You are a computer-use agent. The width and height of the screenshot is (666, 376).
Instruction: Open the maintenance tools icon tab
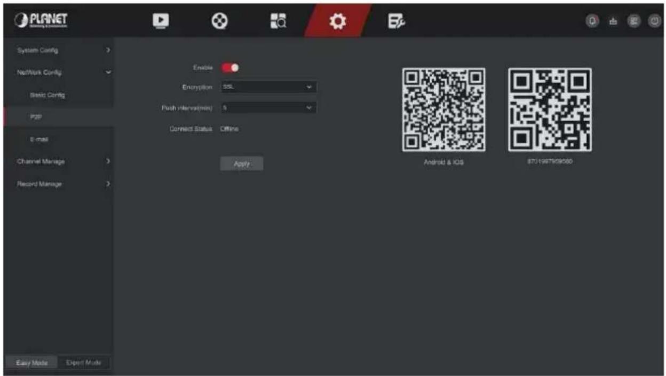(x=396, y=20)
